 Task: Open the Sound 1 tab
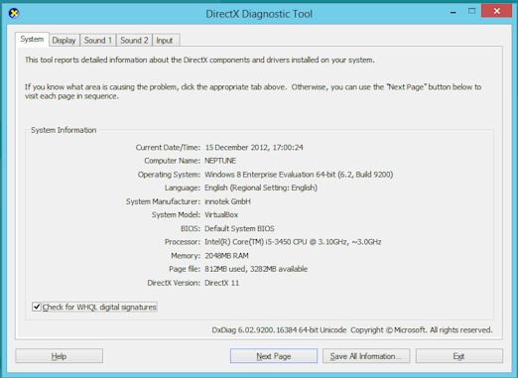click(98, 41)
